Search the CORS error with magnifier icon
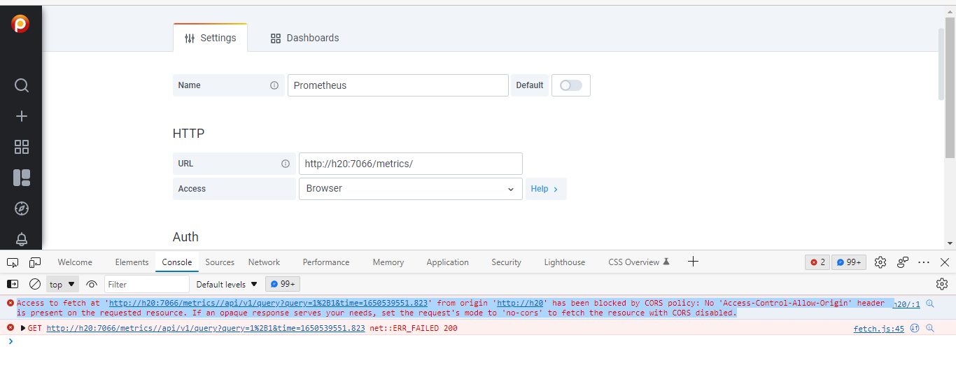956x370 pixels. tap(930, 304)
